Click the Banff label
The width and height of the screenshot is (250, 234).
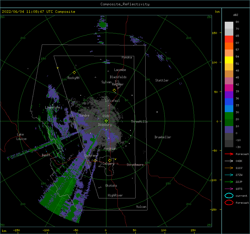coord(46,155)
